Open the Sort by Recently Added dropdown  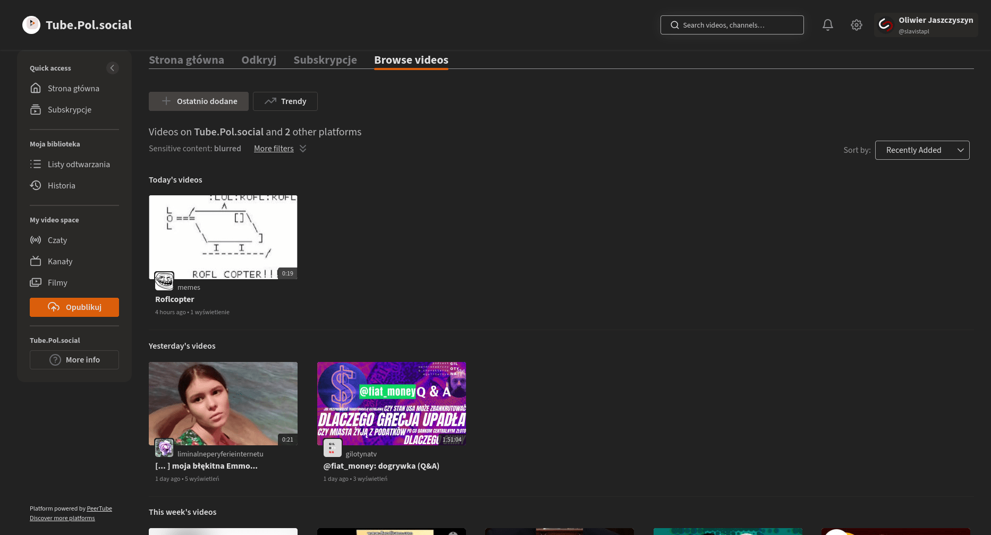(x=922, y=150)
